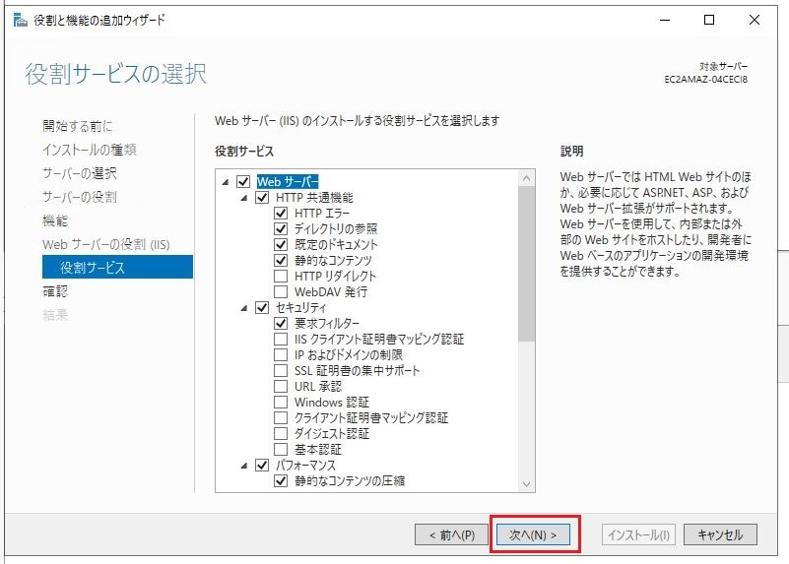
Task: Collapse the セキュリティ node
Action: pos(244,308)
